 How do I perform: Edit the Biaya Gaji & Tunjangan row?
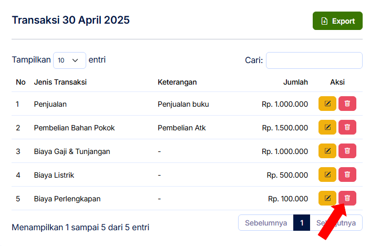[x=327, y=151]
